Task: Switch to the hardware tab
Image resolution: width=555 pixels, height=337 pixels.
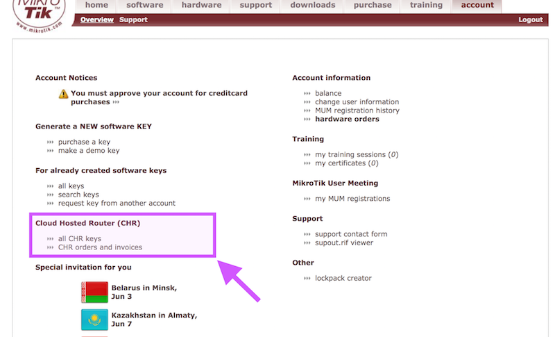Action: point(201,6)
